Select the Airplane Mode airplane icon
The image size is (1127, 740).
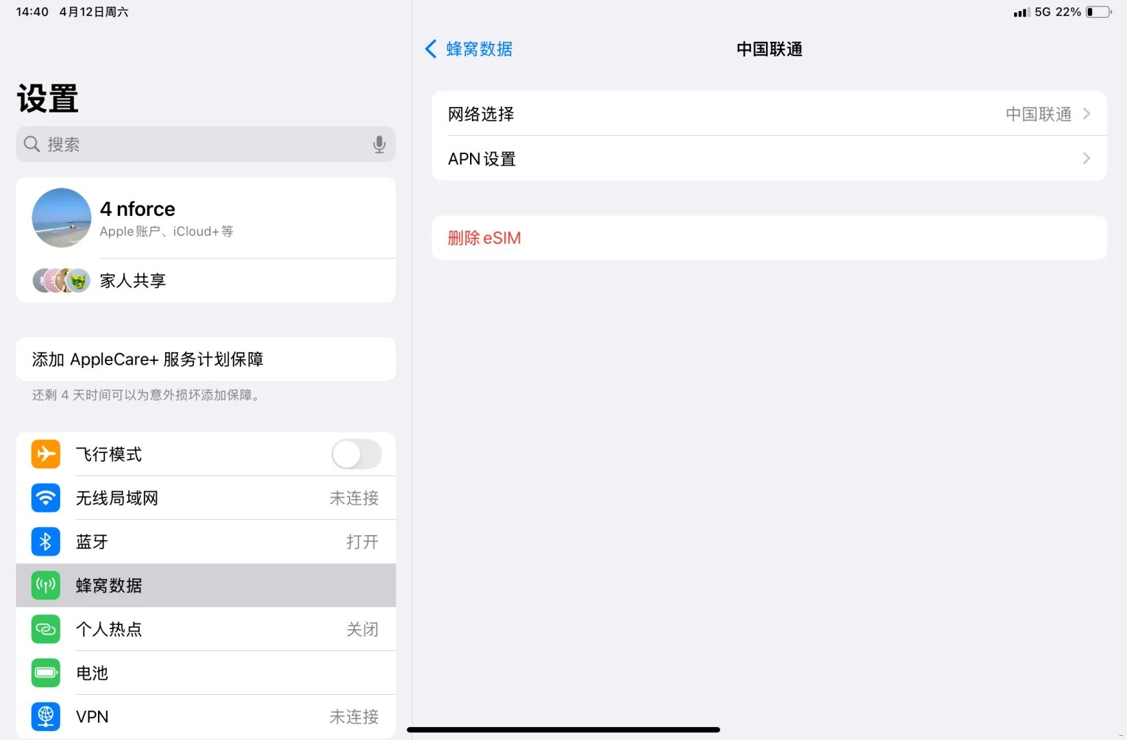[x=45, y=454]
